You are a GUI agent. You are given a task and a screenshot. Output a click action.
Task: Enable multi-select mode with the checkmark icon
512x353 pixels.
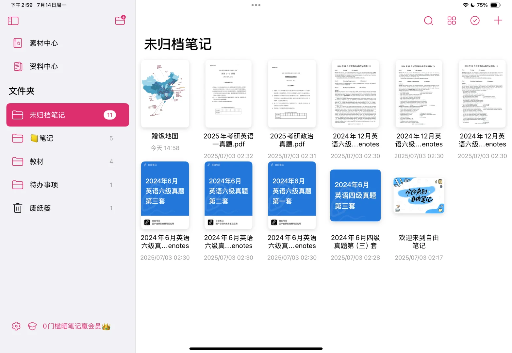click(x=475, y=21)
